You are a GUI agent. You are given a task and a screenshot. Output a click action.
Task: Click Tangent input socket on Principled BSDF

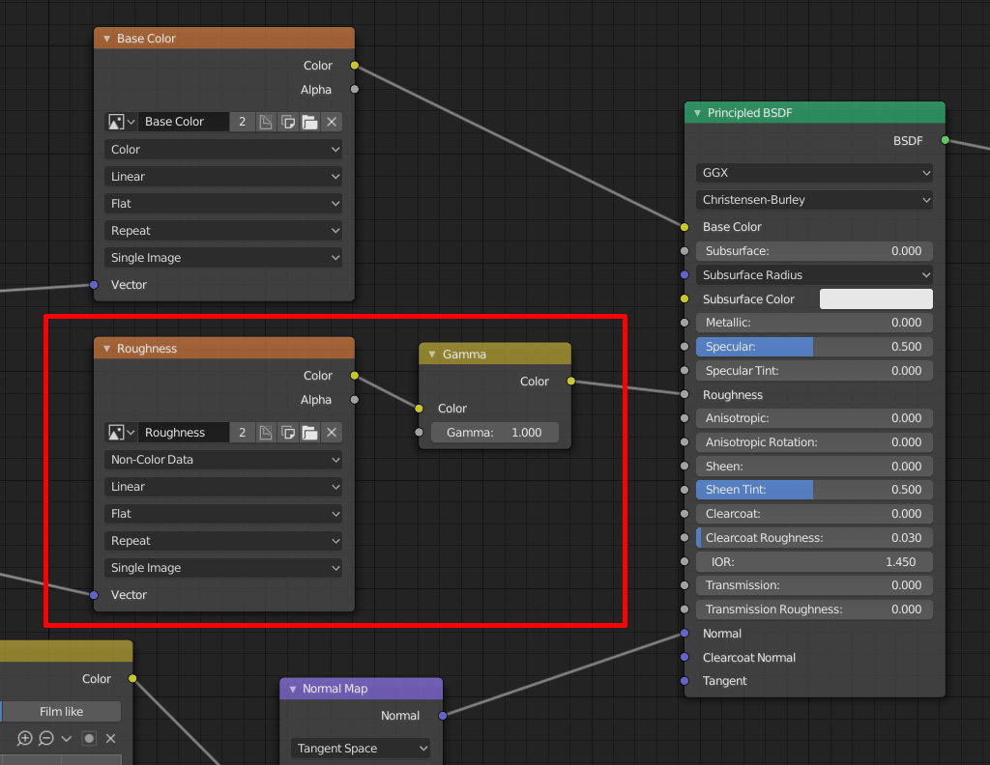pyautogui.click(x=684, y=681)
